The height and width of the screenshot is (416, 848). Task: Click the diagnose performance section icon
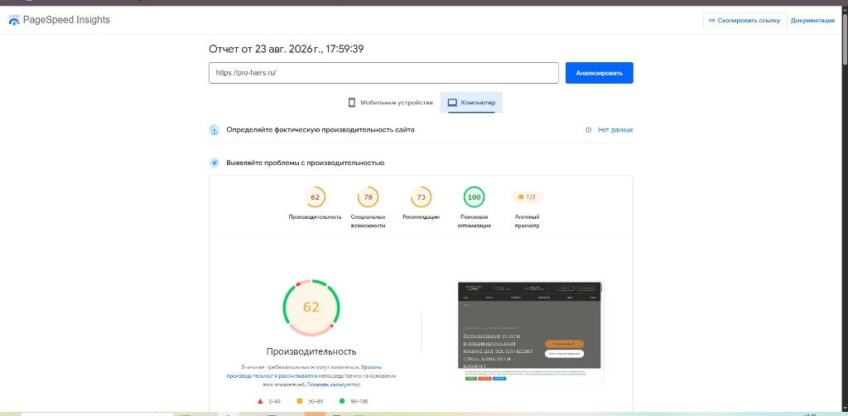(x=214, y=162)
